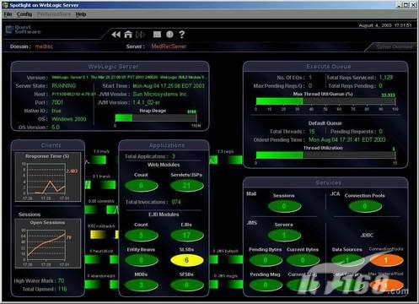Go to the home page icon
The height and width of the screenshot is (304, 419).
tap(128, 35)
